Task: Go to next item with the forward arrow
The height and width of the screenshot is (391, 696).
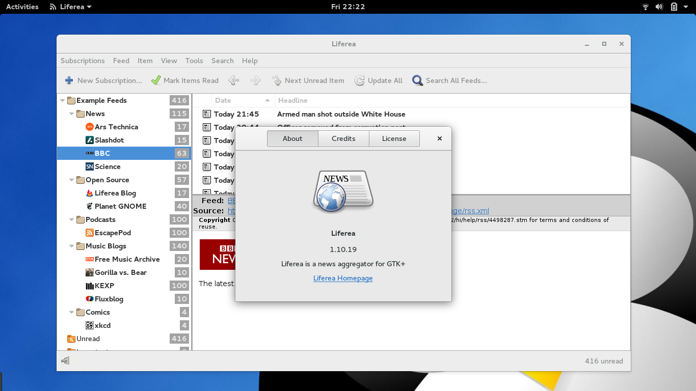Action: [255, 80]
